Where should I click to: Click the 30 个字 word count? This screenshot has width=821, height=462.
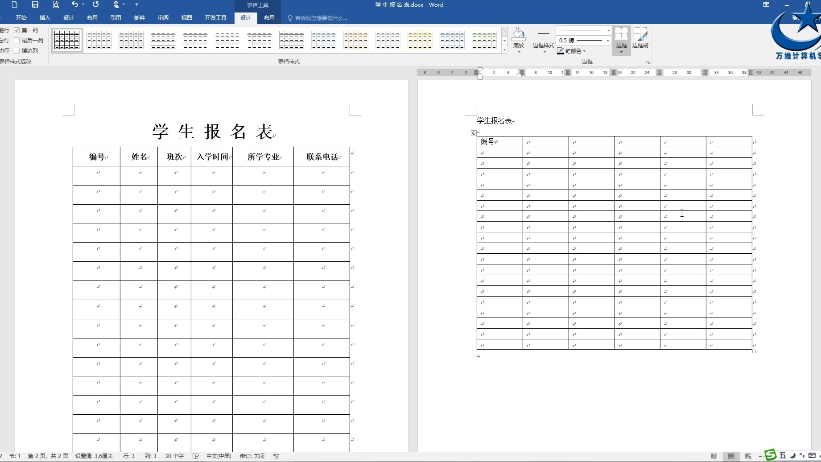[x=174, y=456]
